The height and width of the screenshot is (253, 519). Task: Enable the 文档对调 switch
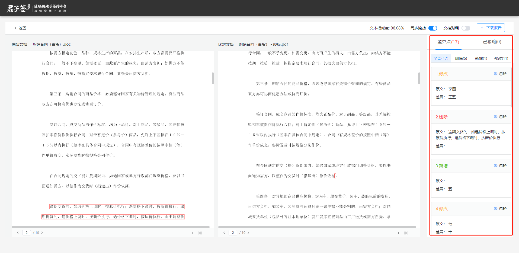[x=466, y=28]
